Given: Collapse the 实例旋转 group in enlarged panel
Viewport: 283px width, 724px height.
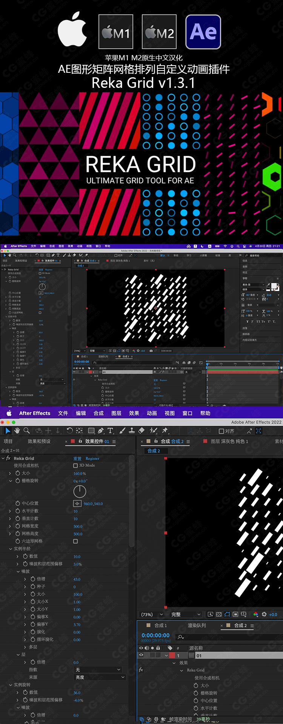Looking at the screenshot, I should point(10,685).
